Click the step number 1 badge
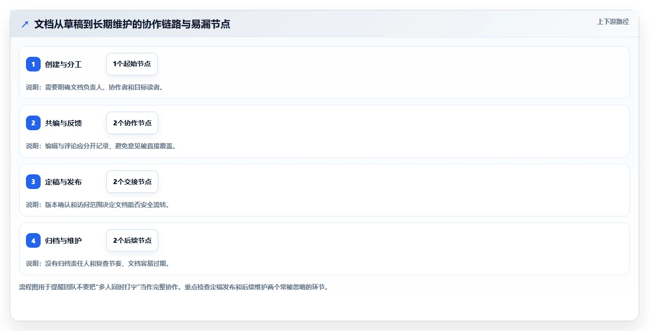This screenshot has height=331, width=649. pos(33,64)
